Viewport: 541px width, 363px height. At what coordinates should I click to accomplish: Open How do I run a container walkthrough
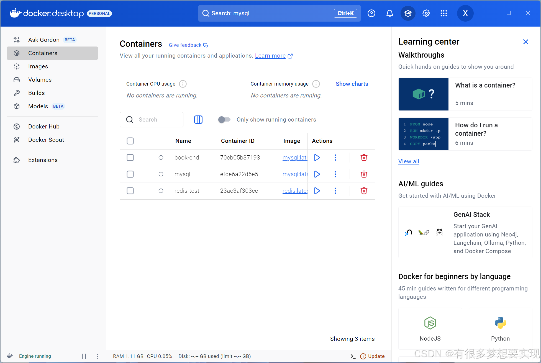465,134
